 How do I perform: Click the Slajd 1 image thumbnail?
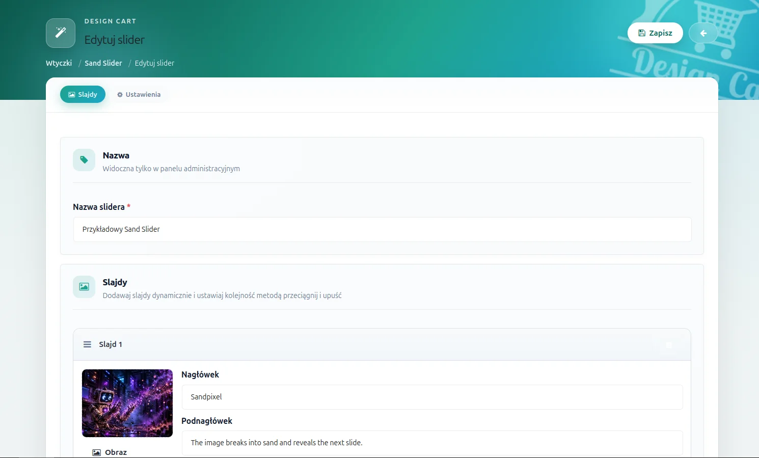127,403
